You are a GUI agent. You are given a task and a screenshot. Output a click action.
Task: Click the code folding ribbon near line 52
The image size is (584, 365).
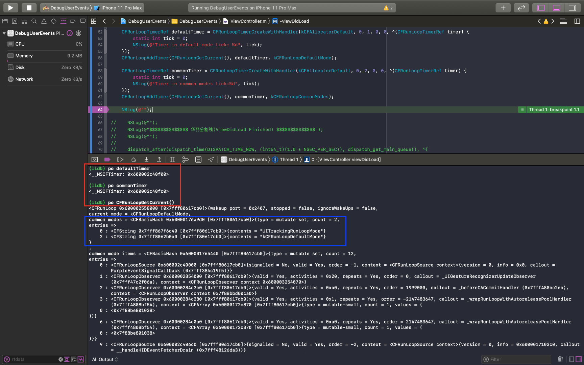tap(105, 42)
